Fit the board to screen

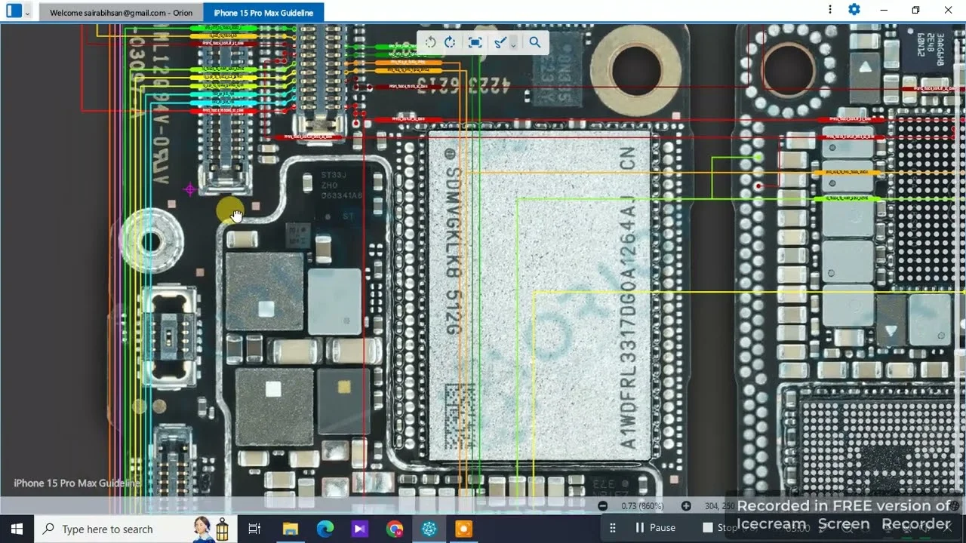pos(475,42)
